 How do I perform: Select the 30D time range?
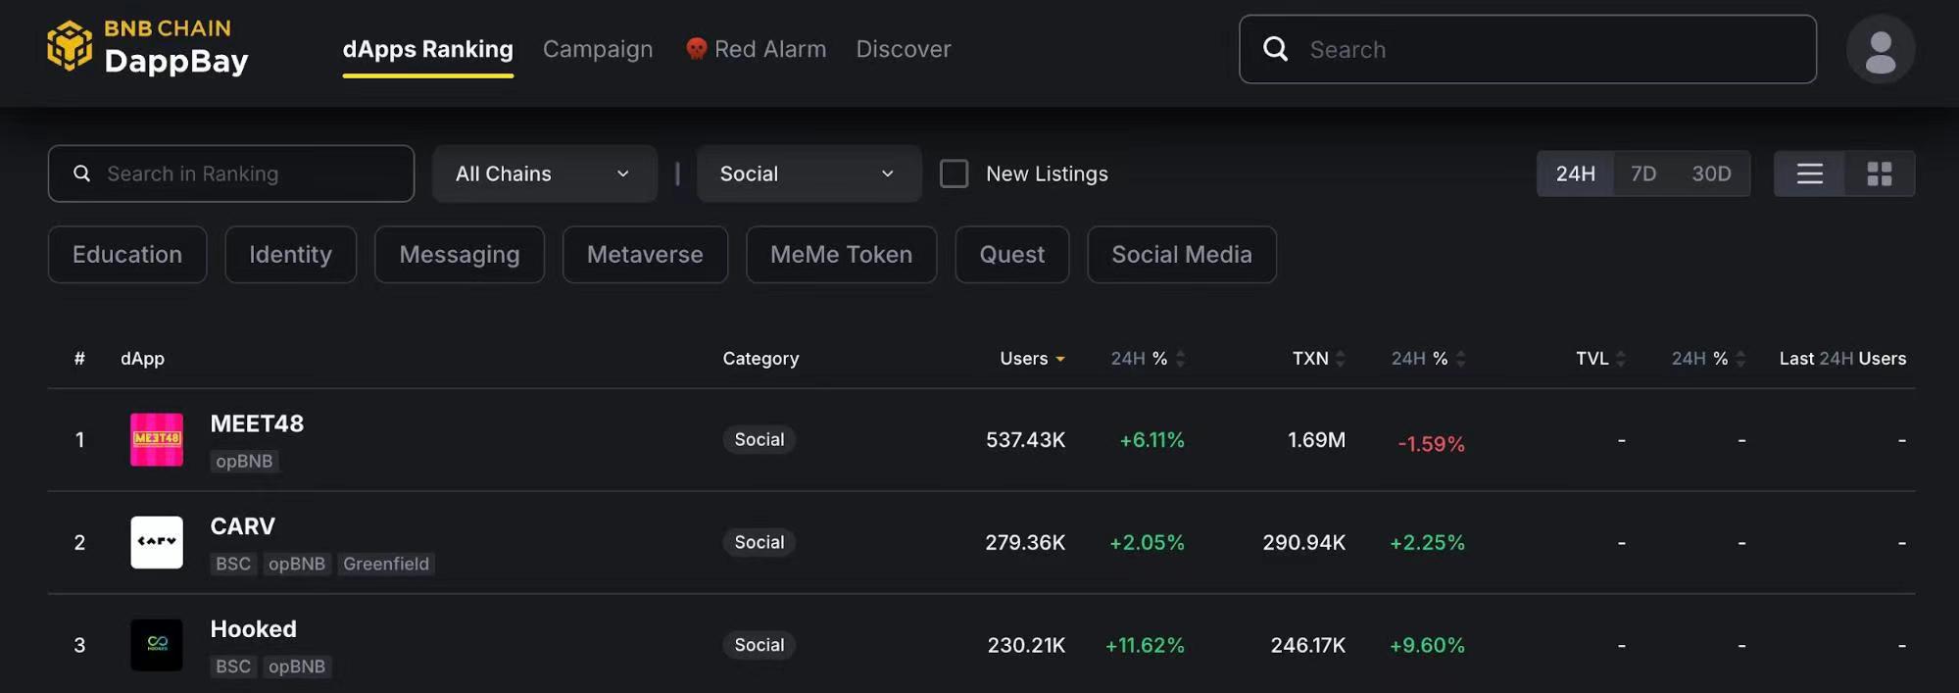click(1711, 173)
